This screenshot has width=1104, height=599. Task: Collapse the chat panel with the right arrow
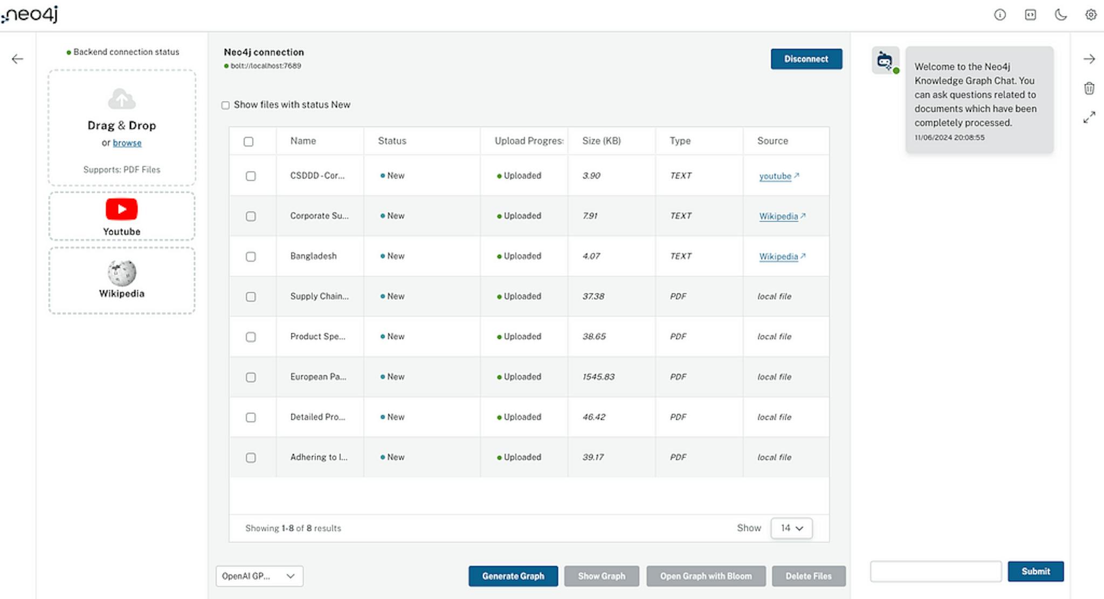1089,59
